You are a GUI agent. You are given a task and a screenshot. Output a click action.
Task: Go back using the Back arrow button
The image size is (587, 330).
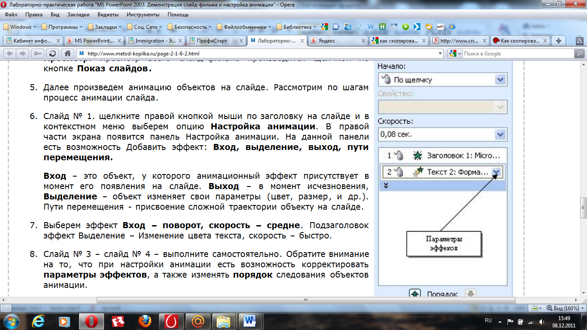(x=9, y=54)
